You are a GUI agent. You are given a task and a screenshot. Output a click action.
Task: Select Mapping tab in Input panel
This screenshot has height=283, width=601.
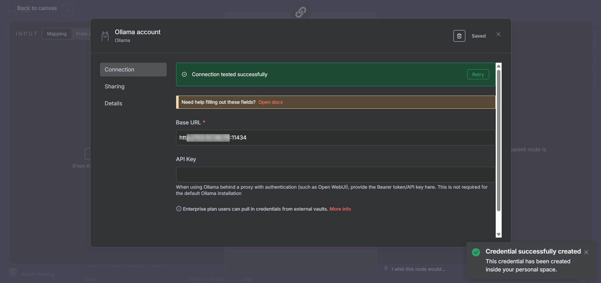click(x=57, y=34)
